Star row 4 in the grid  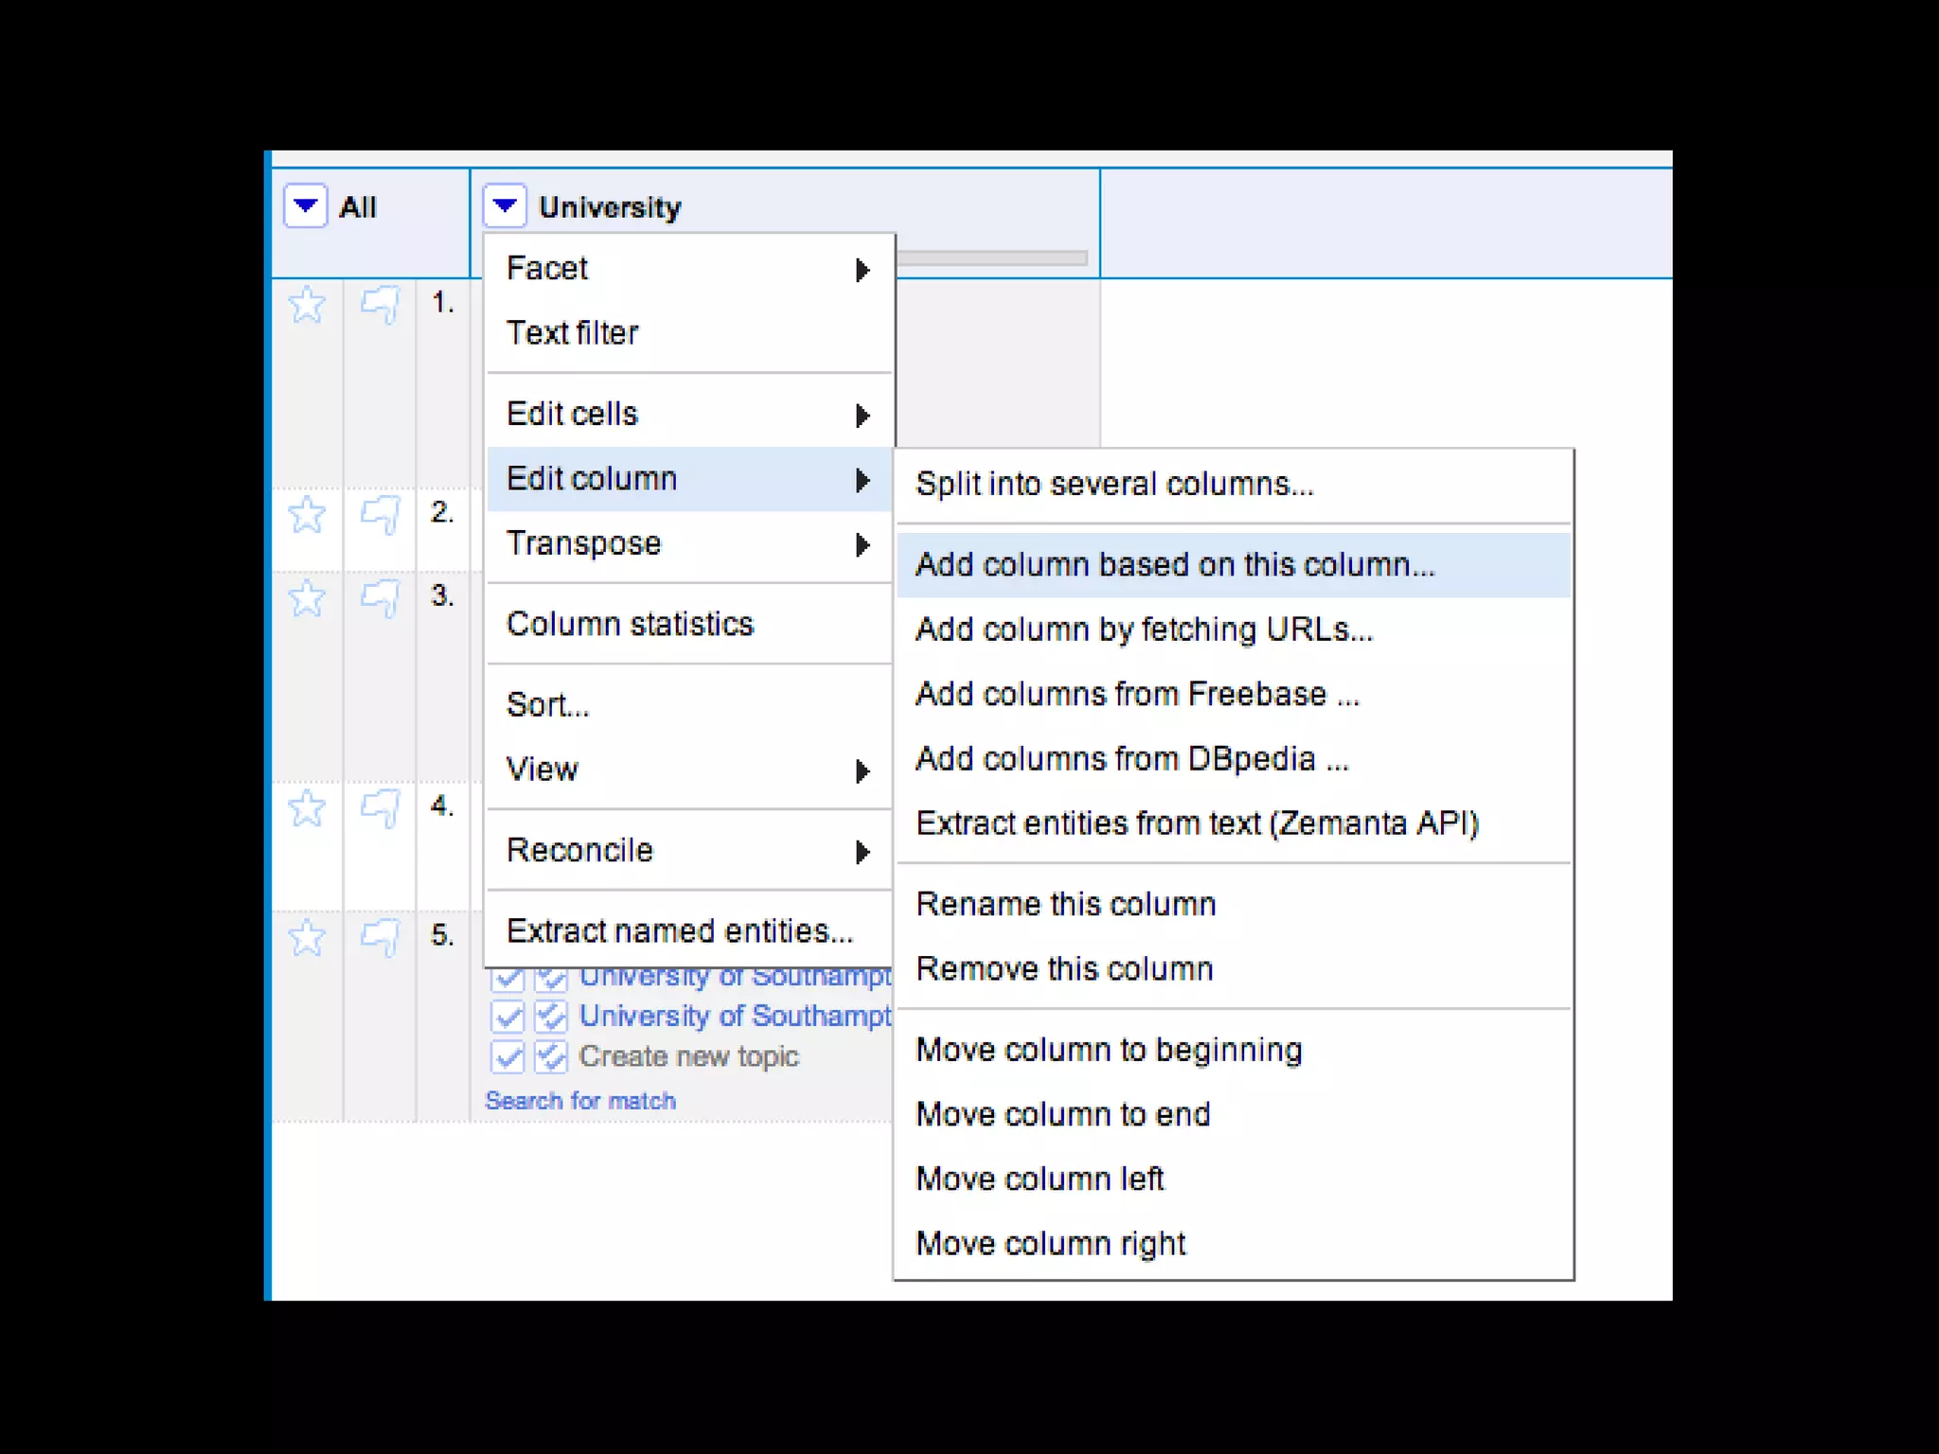307,809
